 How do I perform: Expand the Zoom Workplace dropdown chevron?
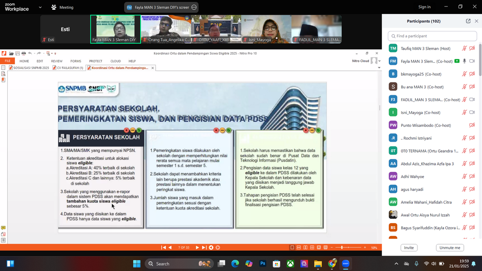coord(40,7)
